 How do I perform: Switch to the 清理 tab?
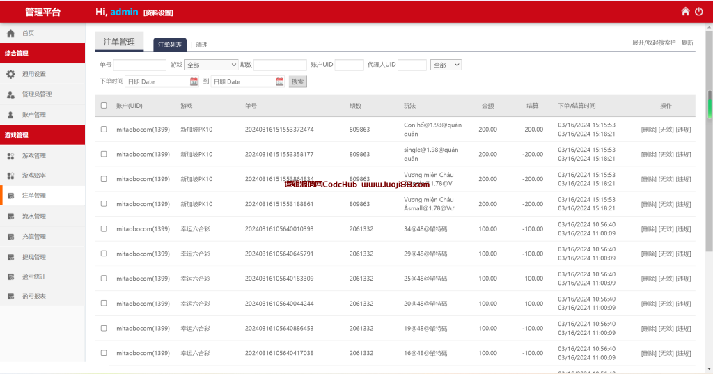(202, 45)
